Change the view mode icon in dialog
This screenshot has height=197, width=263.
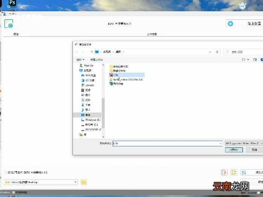[244, 60]
